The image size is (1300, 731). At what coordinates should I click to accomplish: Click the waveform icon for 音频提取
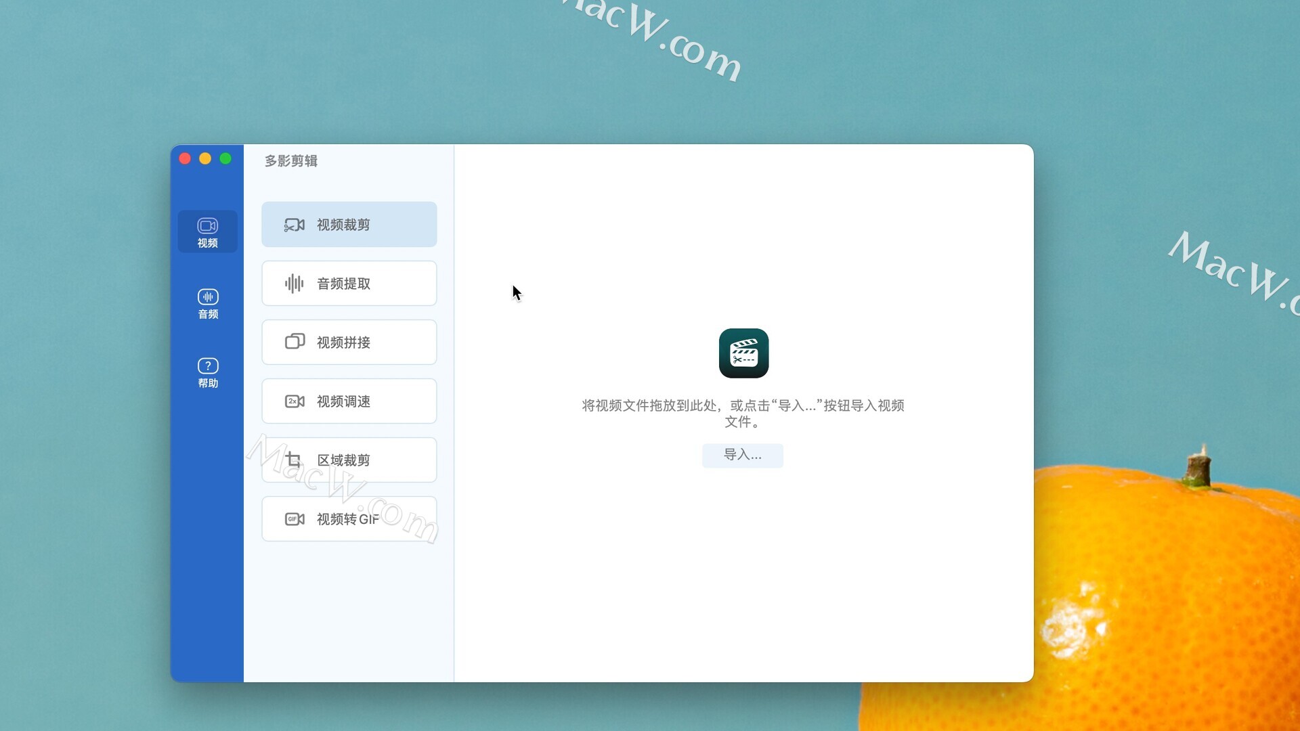[x=294, y=284]
